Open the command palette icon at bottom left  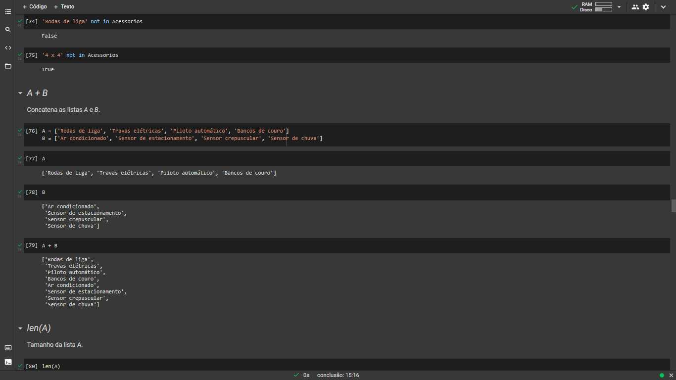[x=8, y=348]
